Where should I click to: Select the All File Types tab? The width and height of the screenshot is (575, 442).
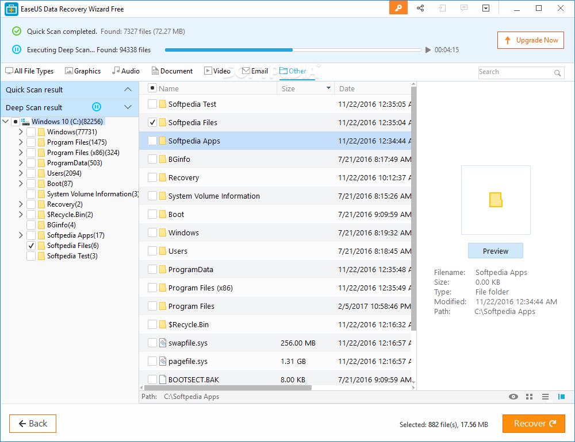tap(29, 71)
